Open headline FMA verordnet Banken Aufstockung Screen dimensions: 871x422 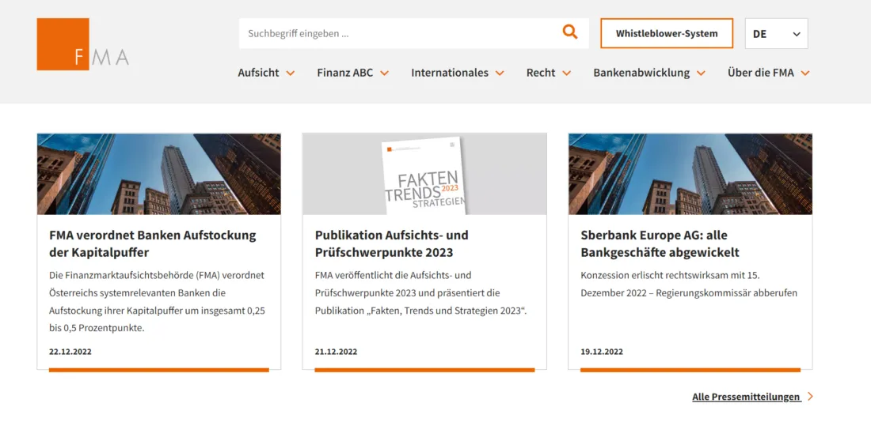(153, 243)
